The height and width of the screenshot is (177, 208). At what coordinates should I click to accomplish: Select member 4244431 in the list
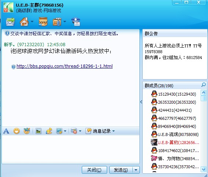pyautogui.click(x=171, y=110)
